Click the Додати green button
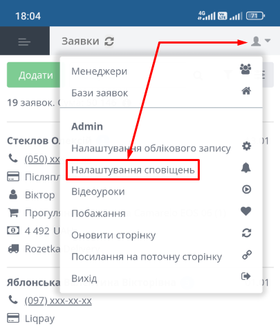 click(x=35, y=75)
